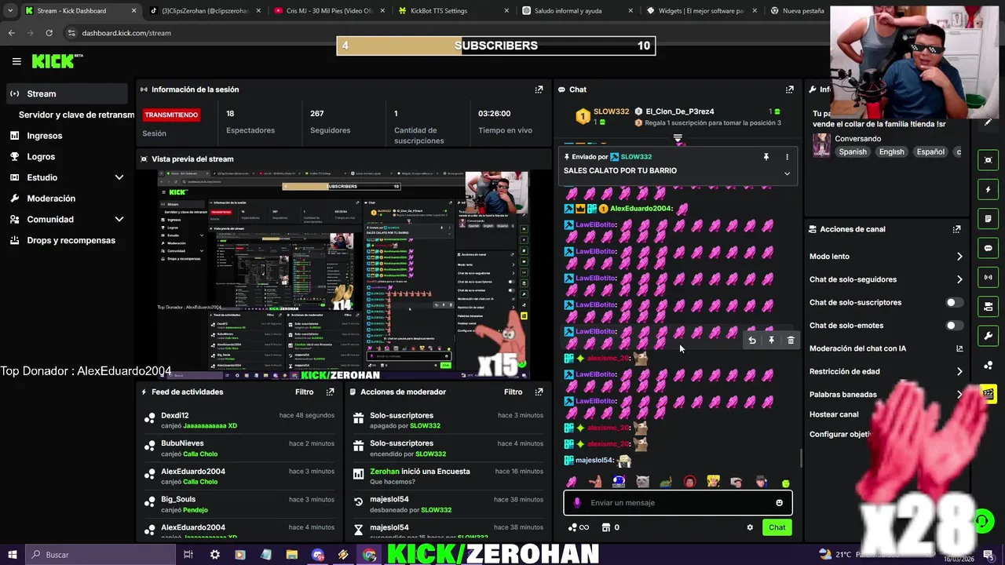Pop out the Acciones de canal panel
1005x565 pixels.
pos(956,229)
